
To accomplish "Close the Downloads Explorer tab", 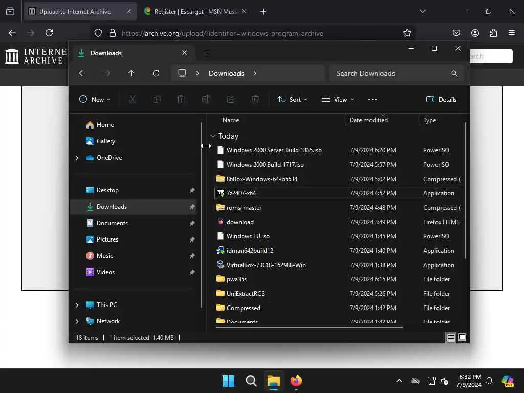I will click(184, 53).
